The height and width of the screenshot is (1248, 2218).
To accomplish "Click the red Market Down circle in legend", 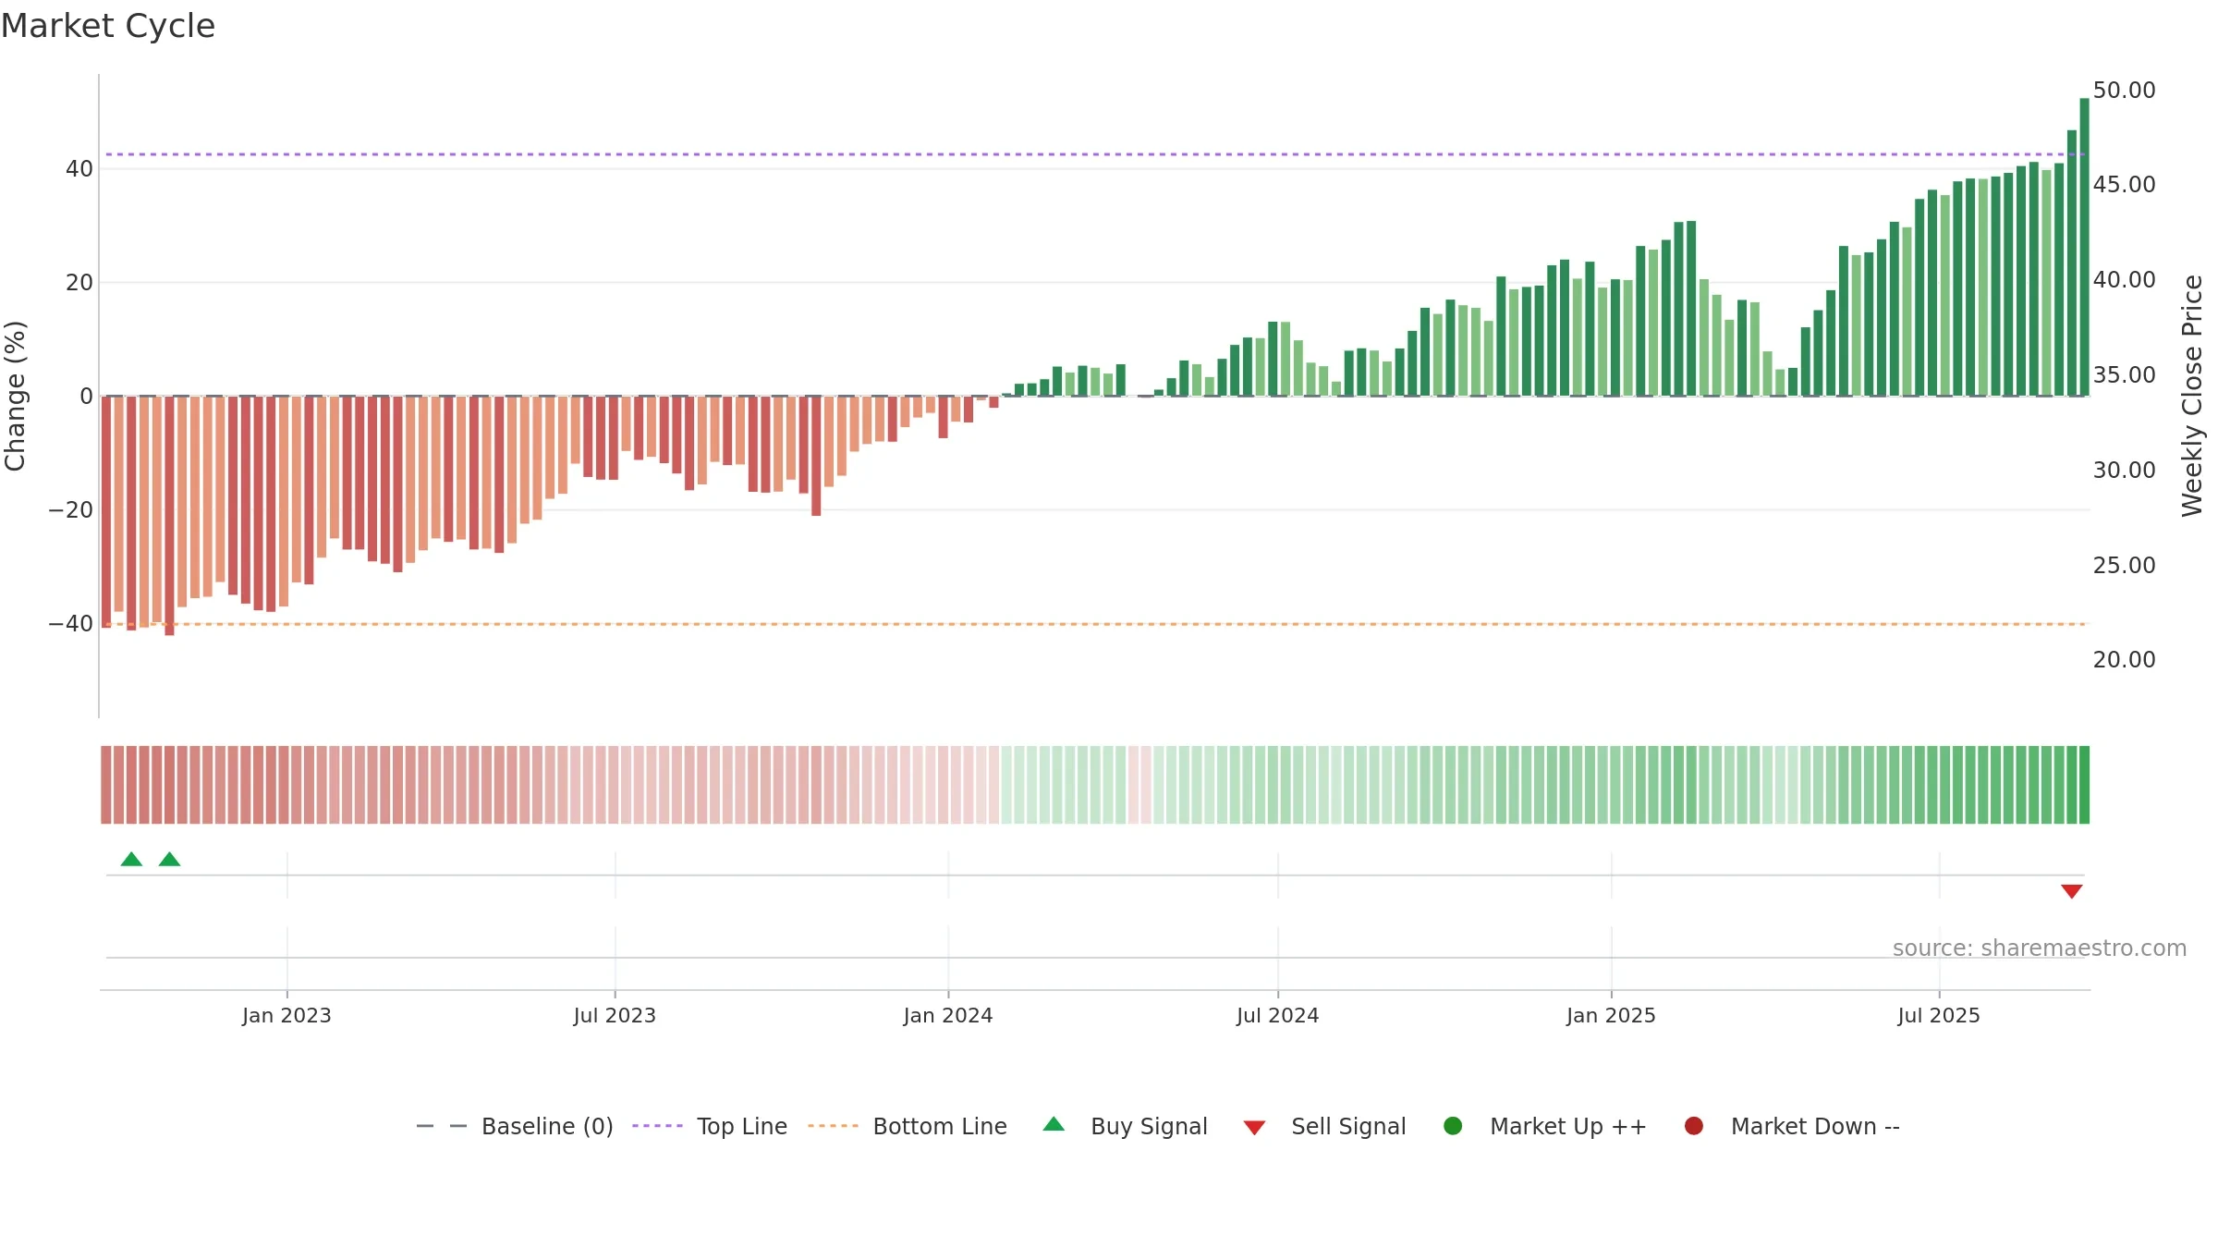I will 1694,1126.
